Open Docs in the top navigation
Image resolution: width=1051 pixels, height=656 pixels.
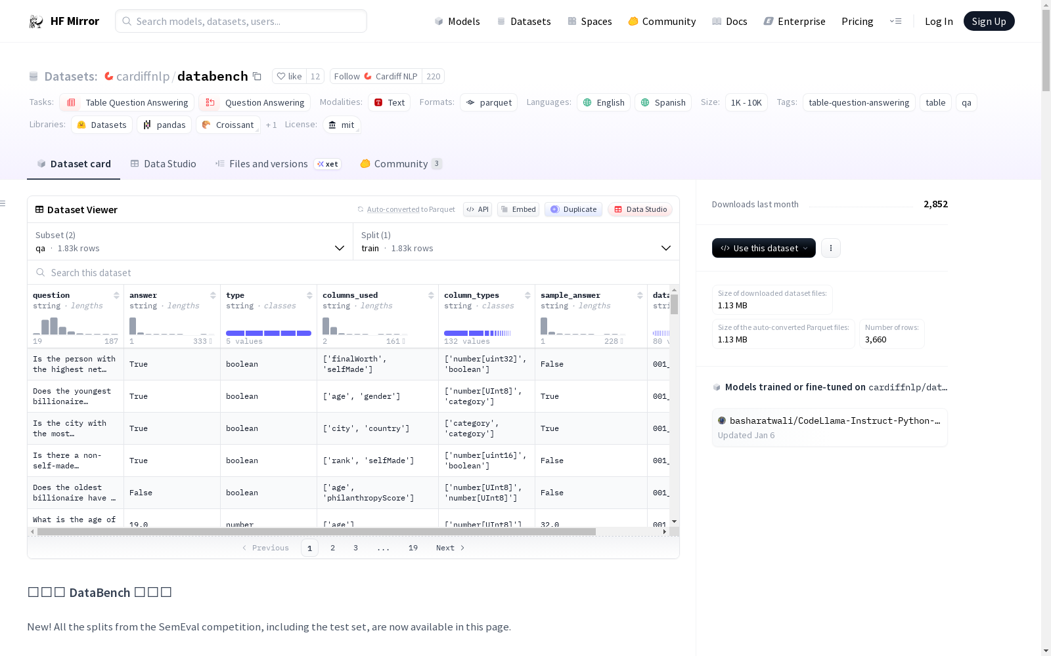click(730, 22)
